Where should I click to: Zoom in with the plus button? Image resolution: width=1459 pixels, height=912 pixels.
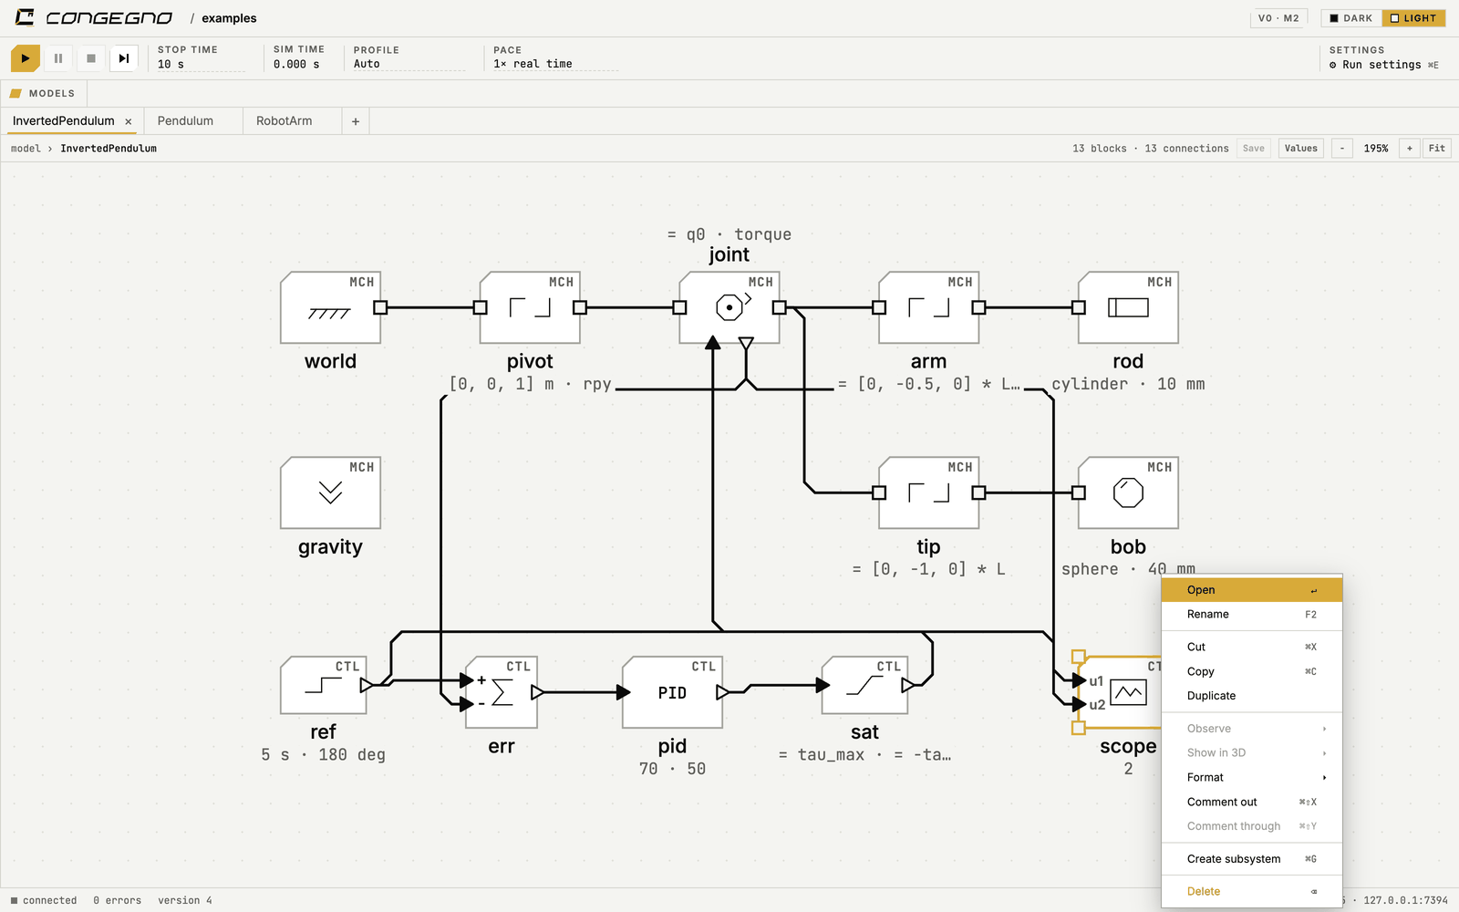1410,149
